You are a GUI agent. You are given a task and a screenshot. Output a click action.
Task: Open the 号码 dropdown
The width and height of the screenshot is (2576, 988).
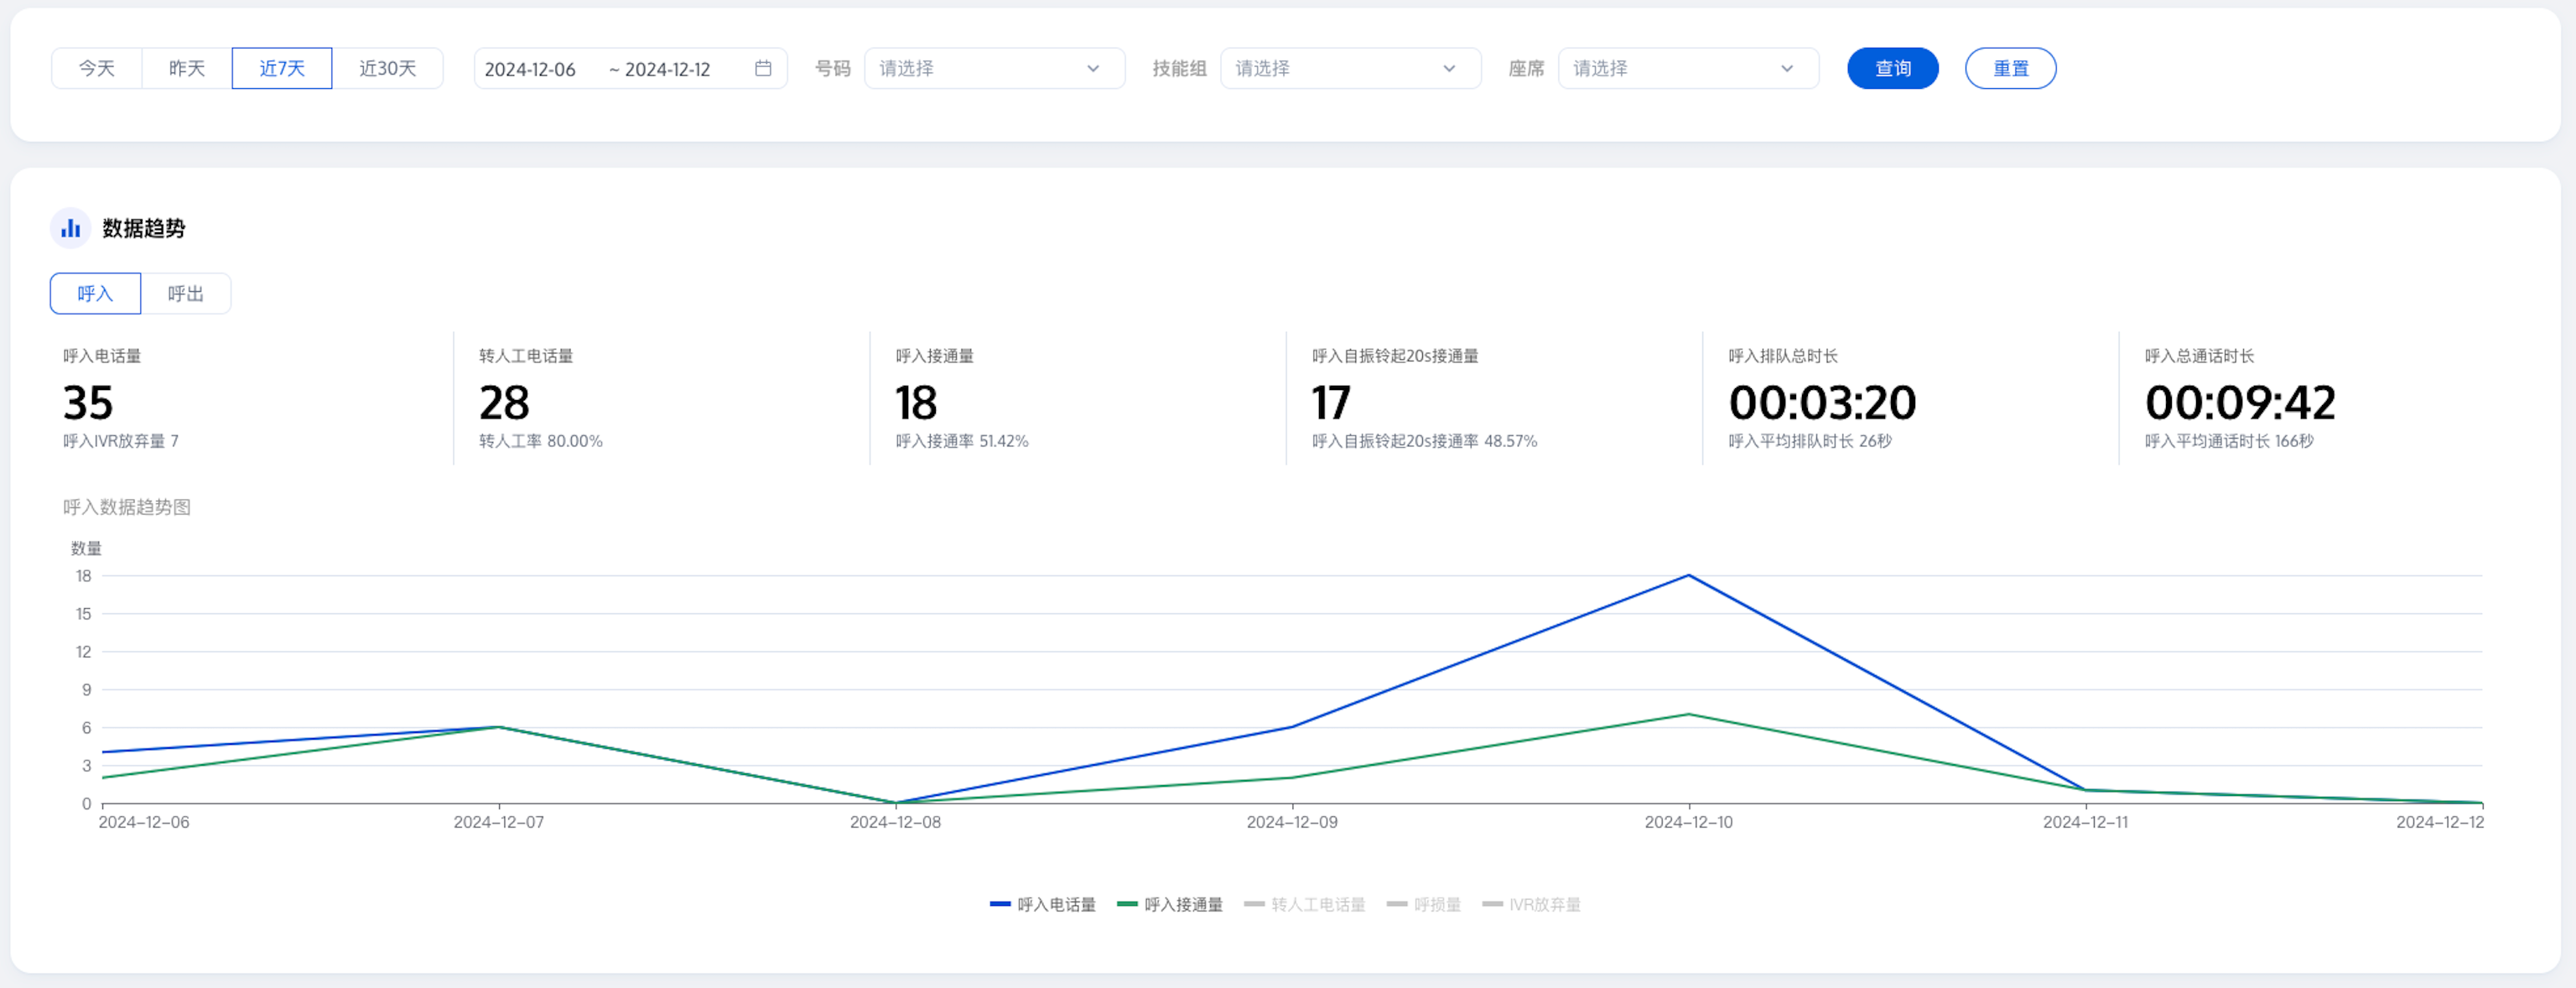[x=994, y=68]
